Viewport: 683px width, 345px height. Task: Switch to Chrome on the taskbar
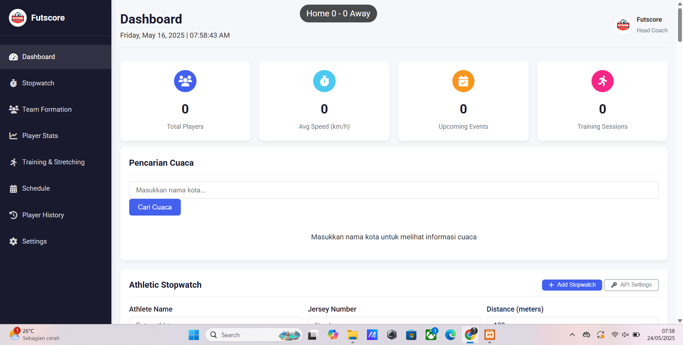[470, 335]
